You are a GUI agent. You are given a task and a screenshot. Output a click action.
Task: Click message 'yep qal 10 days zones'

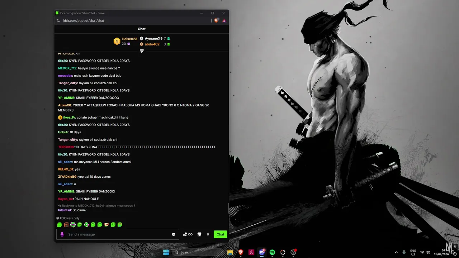click(x=94, y=177)
